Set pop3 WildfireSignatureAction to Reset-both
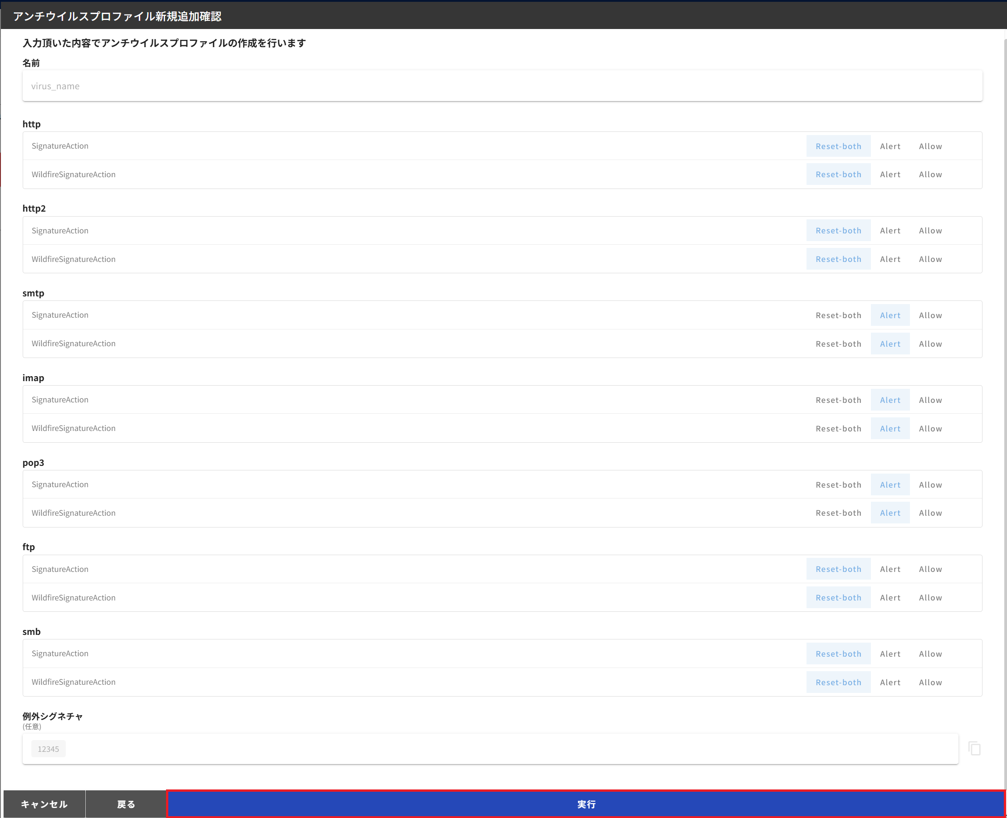Viewport: 1007px width, 818px height. [838, 513]
